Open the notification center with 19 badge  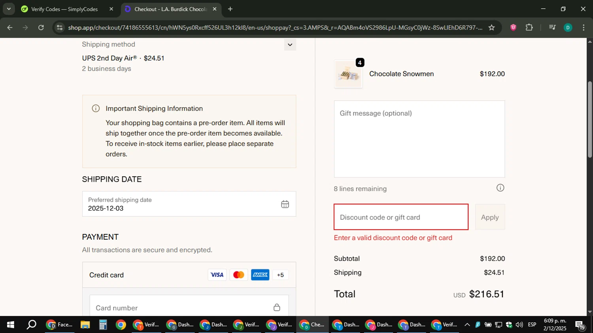(580, 325)
